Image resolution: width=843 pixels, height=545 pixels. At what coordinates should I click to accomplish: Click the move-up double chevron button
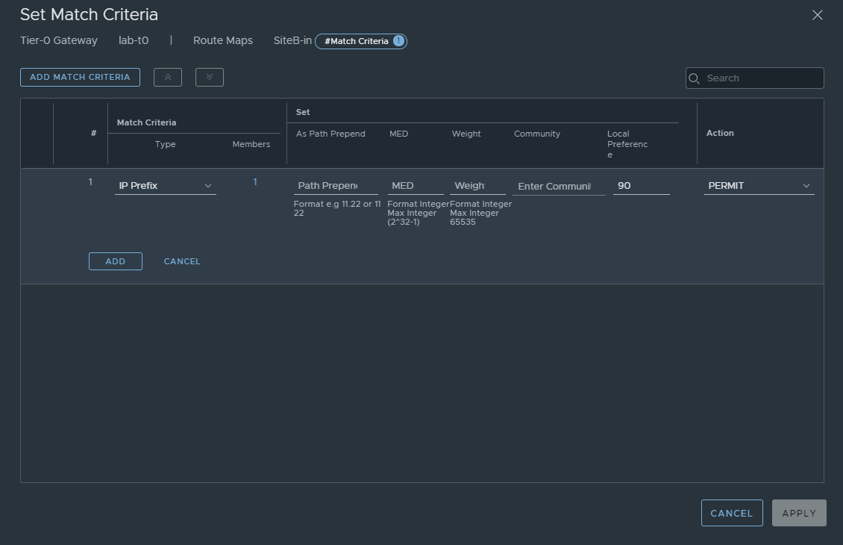click(x=168, y=78)
